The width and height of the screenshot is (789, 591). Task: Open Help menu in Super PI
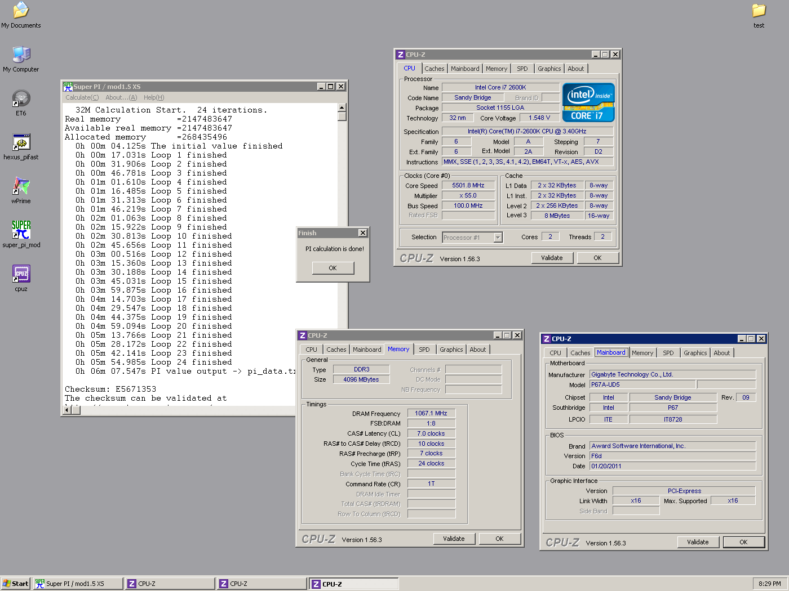[154, 97]
